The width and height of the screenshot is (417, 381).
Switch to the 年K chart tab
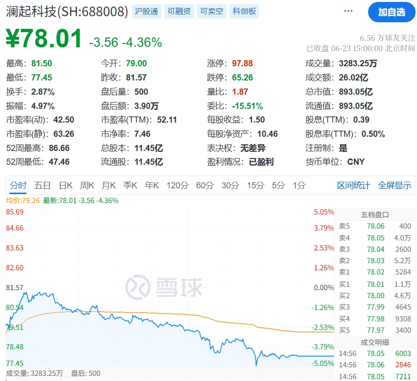[152, 185]
